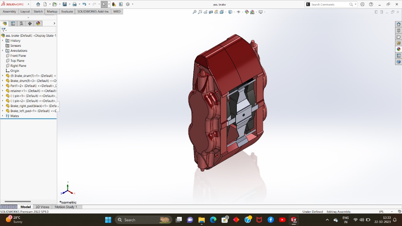Screen dimensions: 402x226
Task: Select Front Plane in the tree
Action: [18, 56]
